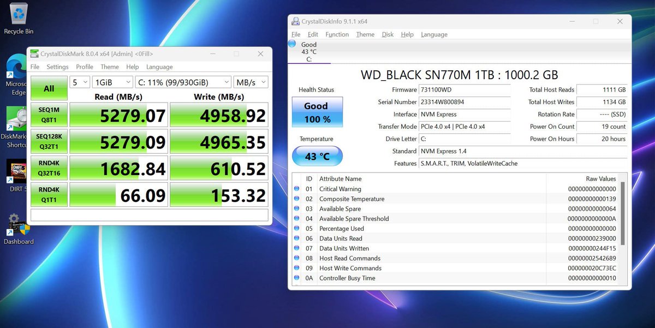
Task: Open CrystalDiskInfo File menu
Action: click(296, 34)
